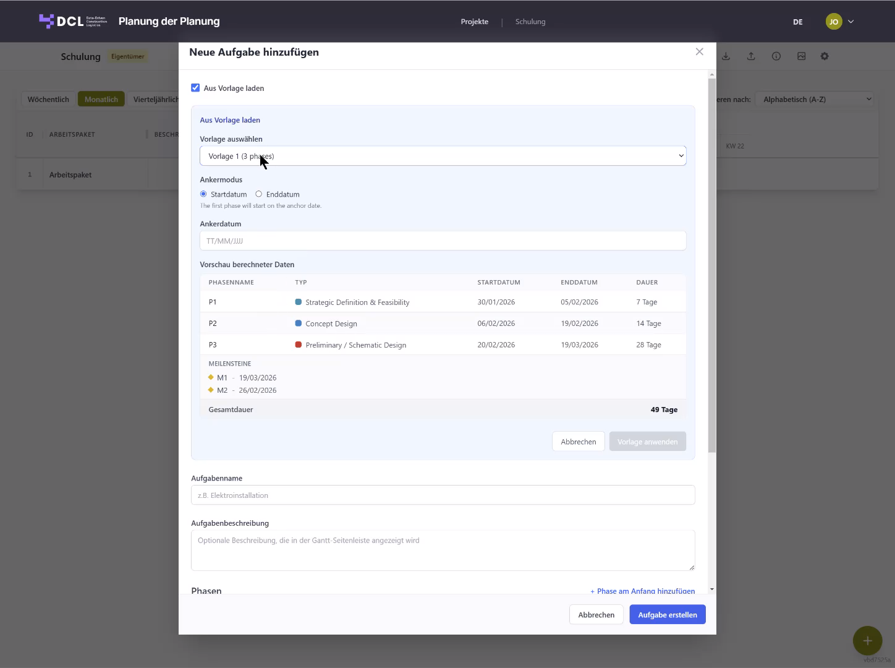Click the image export icon

point(801,56)
